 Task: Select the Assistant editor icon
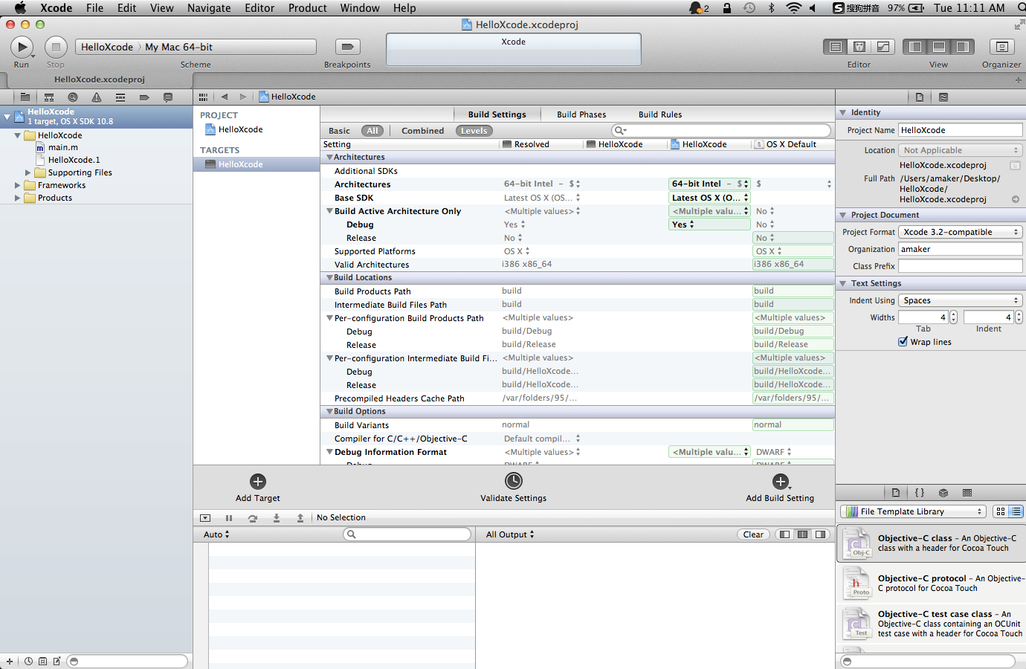(859, 47)
